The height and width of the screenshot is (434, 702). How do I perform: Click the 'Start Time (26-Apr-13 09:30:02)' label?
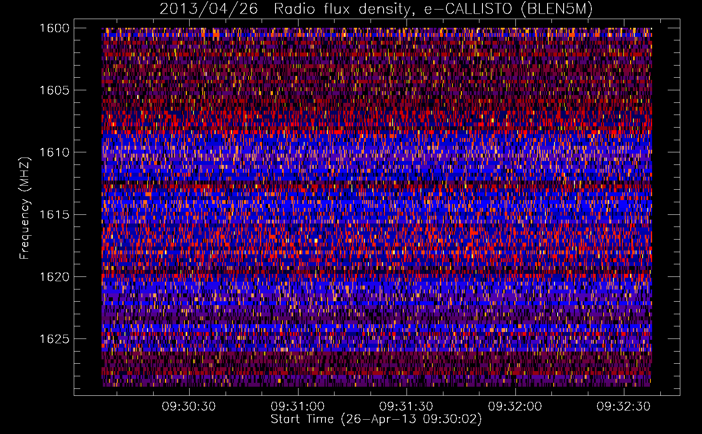click(x=376, y=419)
